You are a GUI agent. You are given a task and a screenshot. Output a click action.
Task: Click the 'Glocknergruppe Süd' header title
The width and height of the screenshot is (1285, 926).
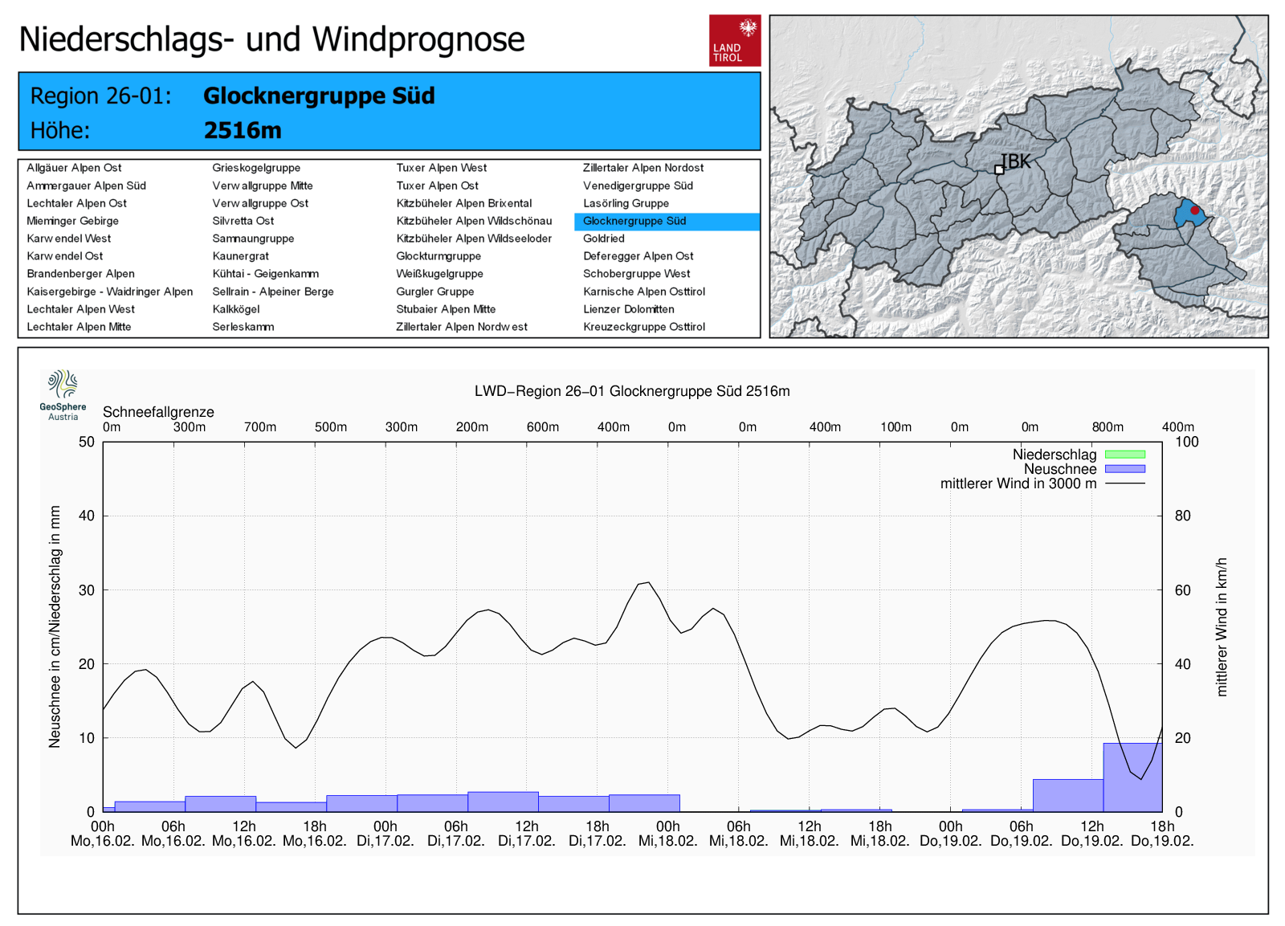click(x=319, y=96)
